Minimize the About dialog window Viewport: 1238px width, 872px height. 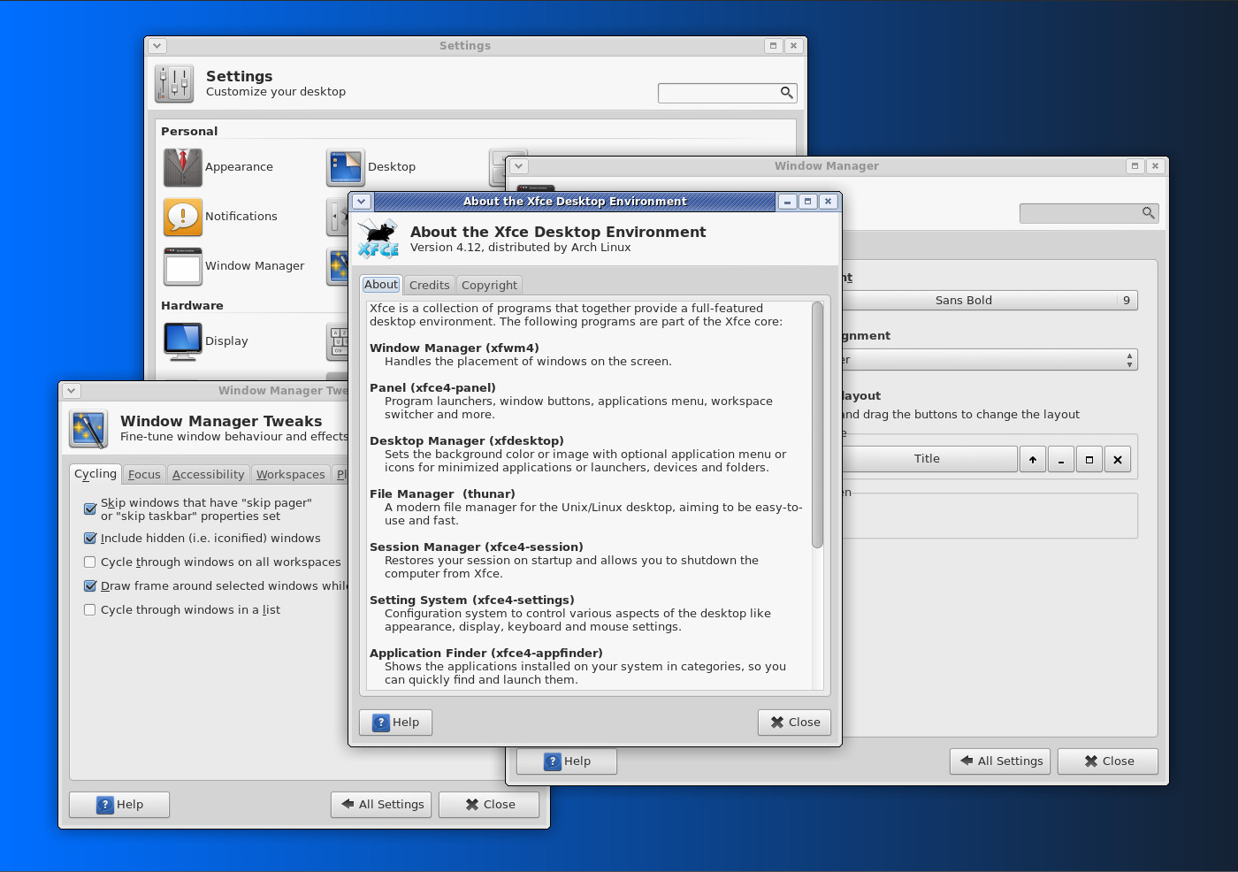coord(787,202)
